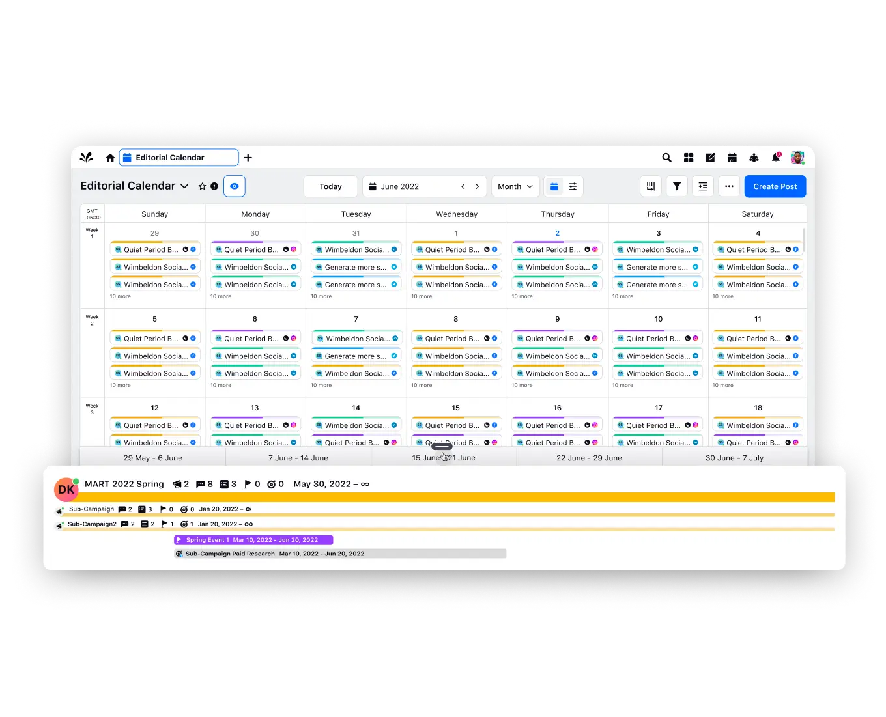Toggle the blue eye preview next to Editorial Calendar
The image size is (886, 717).
pos(234,186)
